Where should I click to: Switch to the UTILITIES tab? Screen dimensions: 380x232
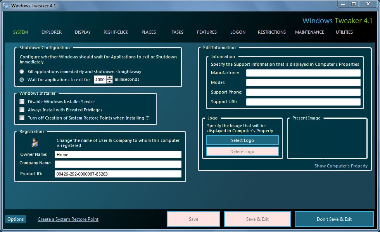[344, 32]
